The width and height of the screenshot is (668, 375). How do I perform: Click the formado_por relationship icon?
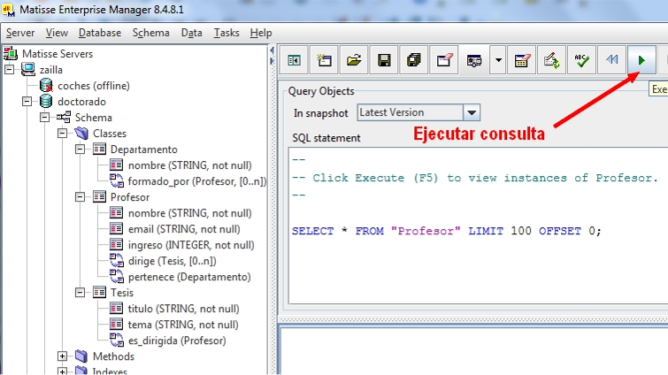coord(117,181)
